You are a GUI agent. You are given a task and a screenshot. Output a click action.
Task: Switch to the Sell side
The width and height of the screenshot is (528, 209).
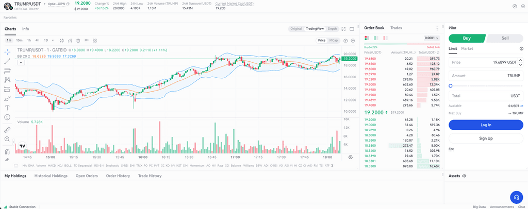[x=505, y=38]
